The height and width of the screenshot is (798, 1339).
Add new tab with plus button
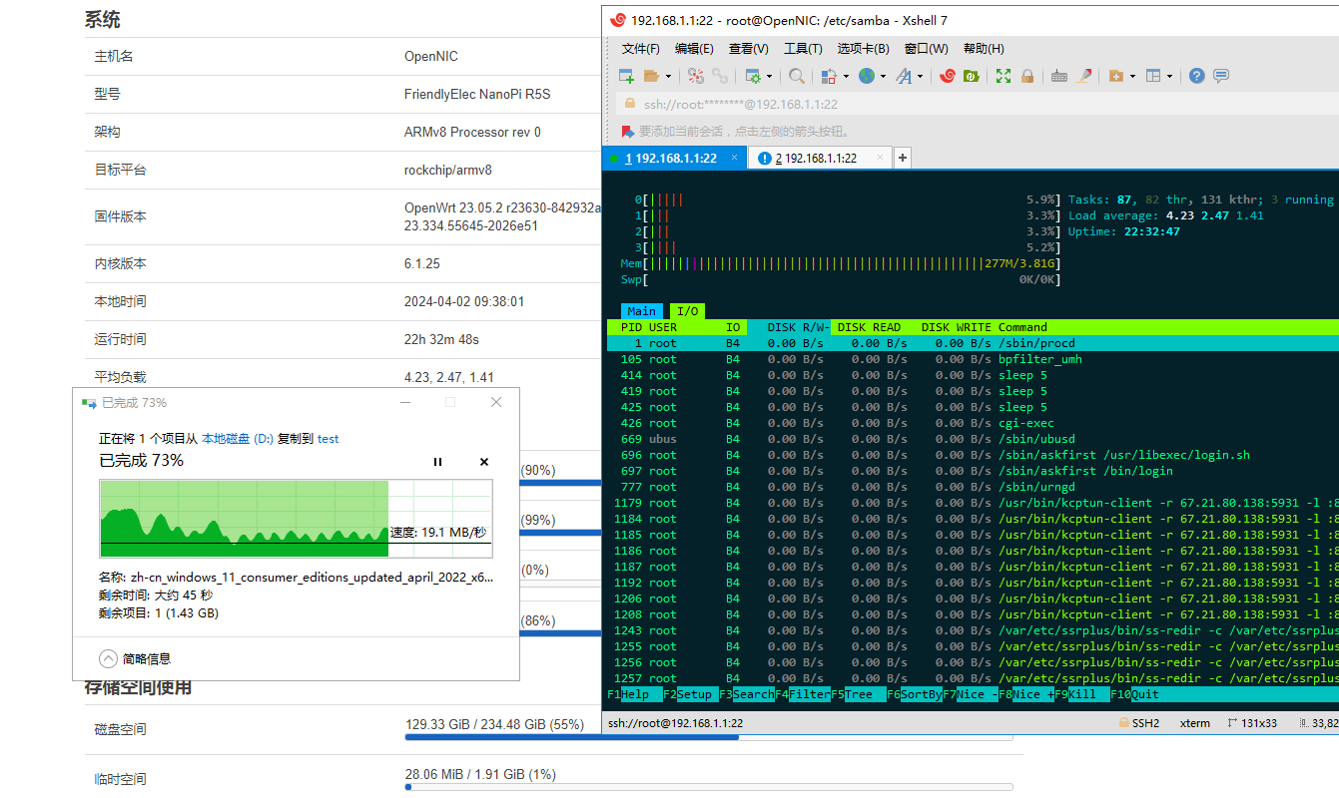(x=903, y=158)
